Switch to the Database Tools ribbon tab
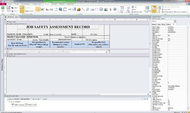 pos(37,4)
